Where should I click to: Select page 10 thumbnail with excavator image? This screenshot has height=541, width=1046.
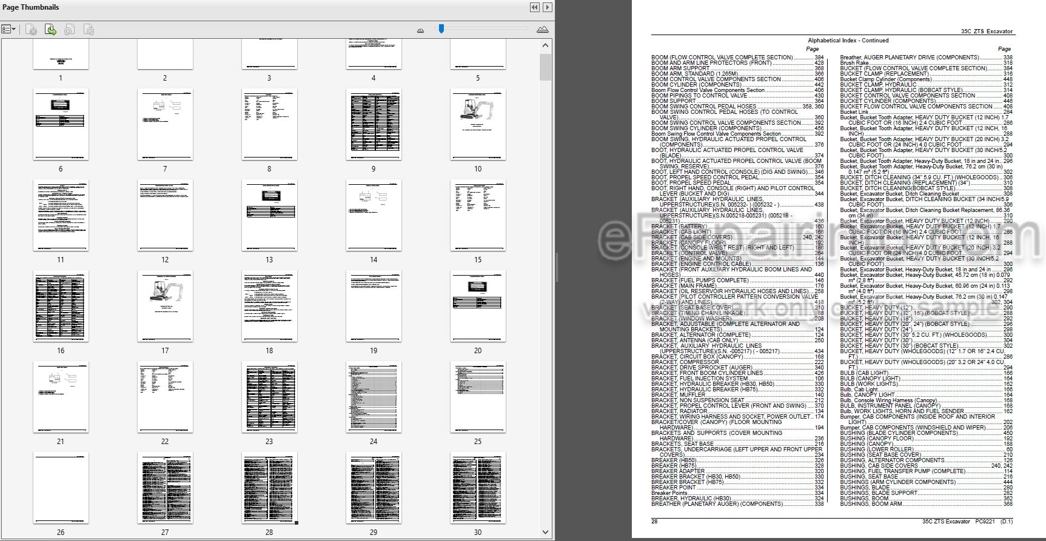(478, 124)
